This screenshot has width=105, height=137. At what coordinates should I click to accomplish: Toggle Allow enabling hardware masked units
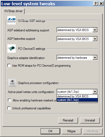(x=9, y=100)
